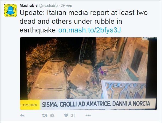The width and height of the screenshot is (162, 123).
Task: Click the window shutter of damaged building
Action: click(137, 61)
